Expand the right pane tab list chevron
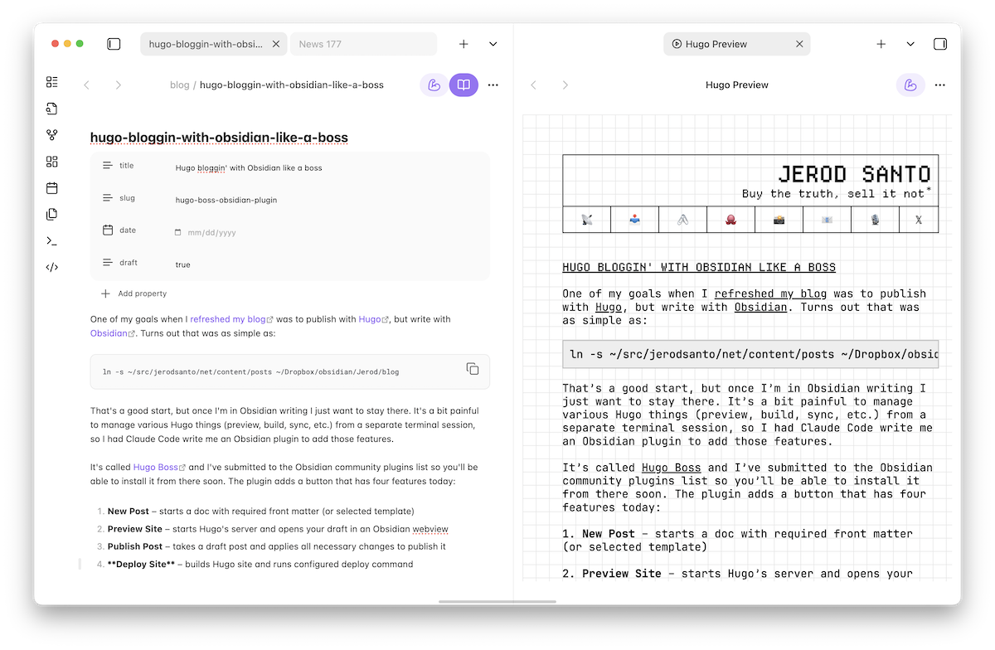Image resolution: width=995 pixels, height=650 pixels. click(x=910, y=44)
